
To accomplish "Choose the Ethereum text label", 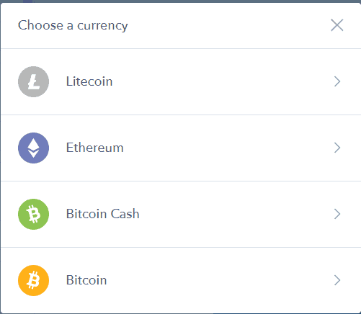I will pyautogui.click(x=94, y=148).
